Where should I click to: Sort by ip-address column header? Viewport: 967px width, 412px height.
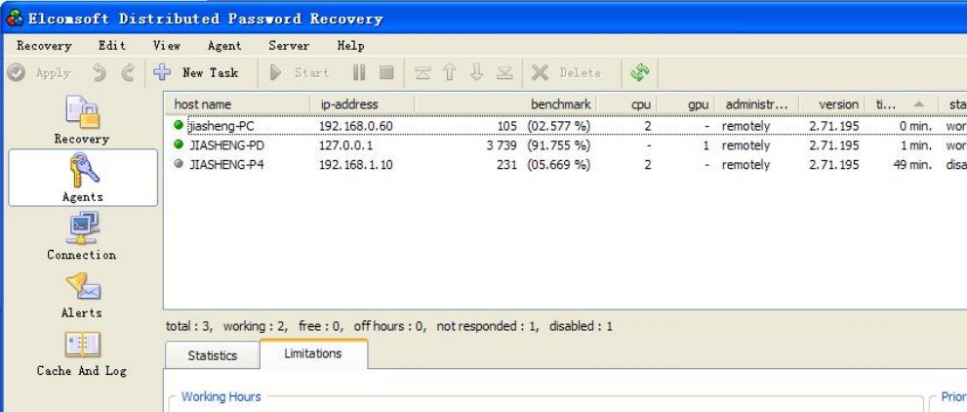point(363,104)
